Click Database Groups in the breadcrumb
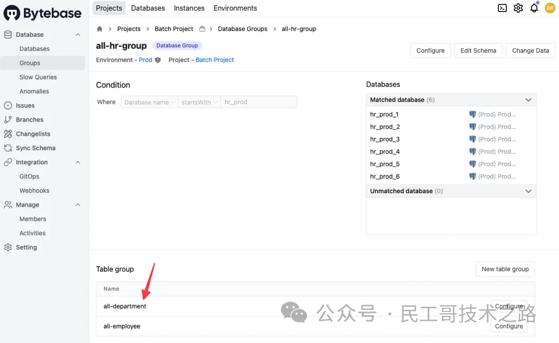The width and height of the screenshot is (559, 343). coord(242,29)
